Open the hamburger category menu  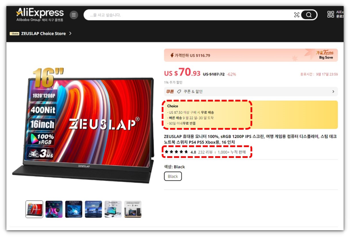pos(74,15)
